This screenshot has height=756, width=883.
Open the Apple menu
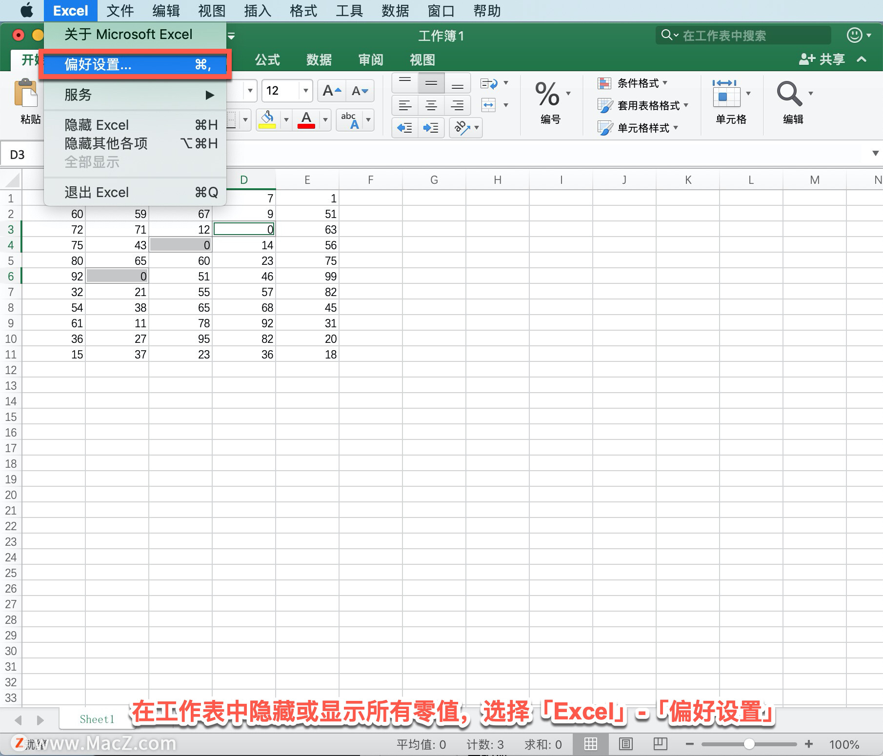click(x=26, y=10)
